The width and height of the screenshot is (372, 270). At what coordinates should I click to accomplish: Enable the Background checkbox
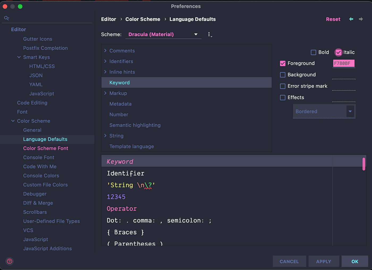(282, 75)
